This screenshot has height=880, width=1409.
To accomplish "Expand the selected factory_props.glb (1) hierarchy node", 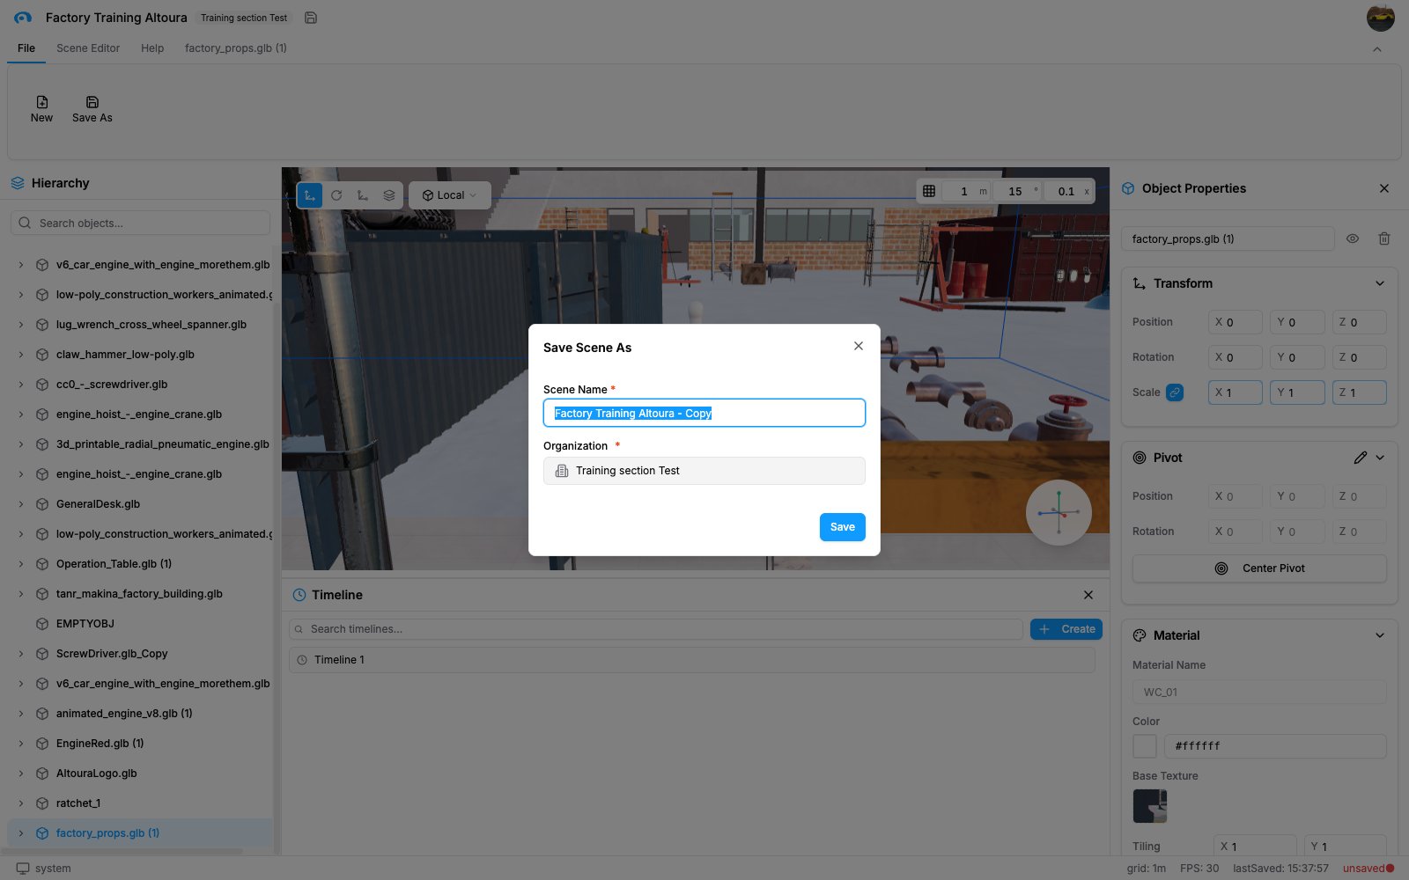I will coord(21,833).
